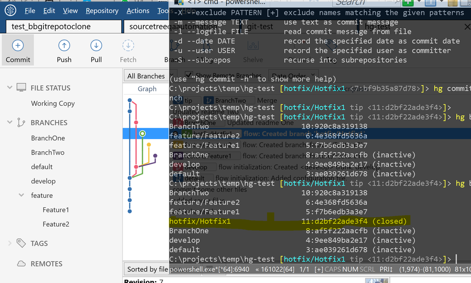Click the BRANCHES section branch icon
471x283 pixels.
(21, 123)
